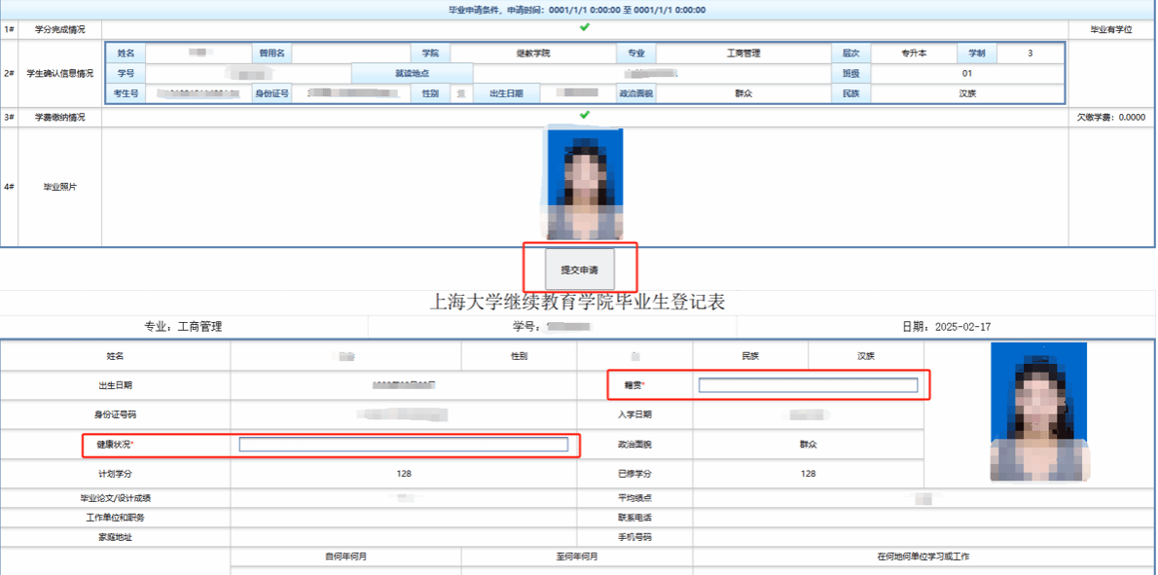The width and height of the screenshot is (1158, 575).
Task: Click the graduation photo in row 4#
Action: 584,184
